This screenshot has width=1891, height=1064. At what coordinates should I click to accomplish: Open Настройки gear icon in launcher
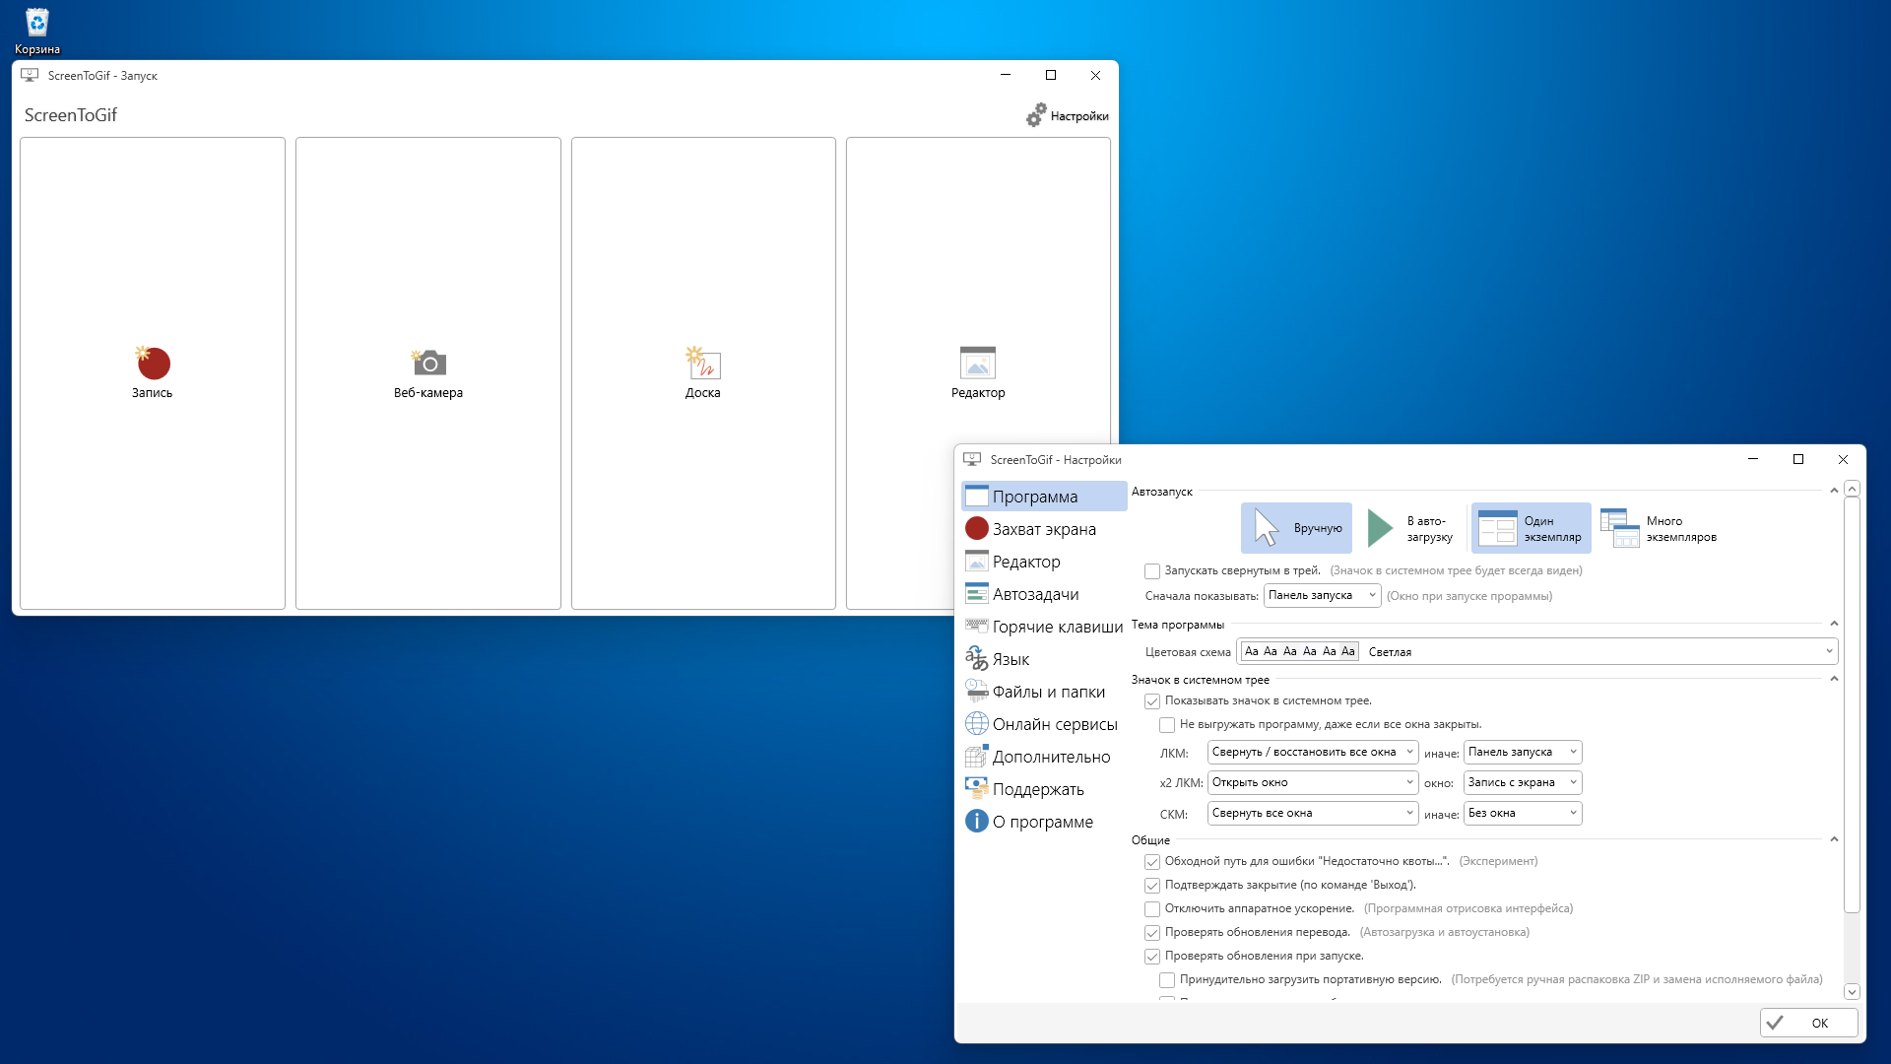pyautogui.click(x=1037, y=115)
